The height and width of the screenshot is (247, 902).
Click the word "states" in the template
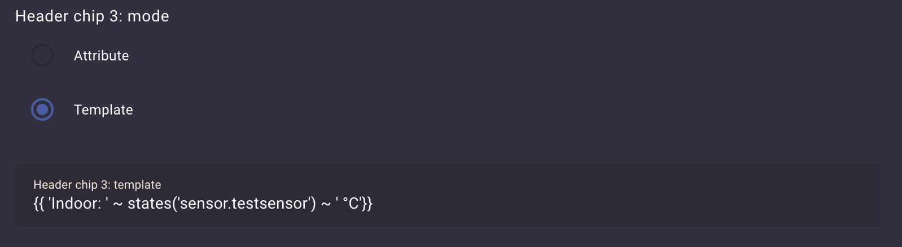pyautogui.click(x=150, y=204)
